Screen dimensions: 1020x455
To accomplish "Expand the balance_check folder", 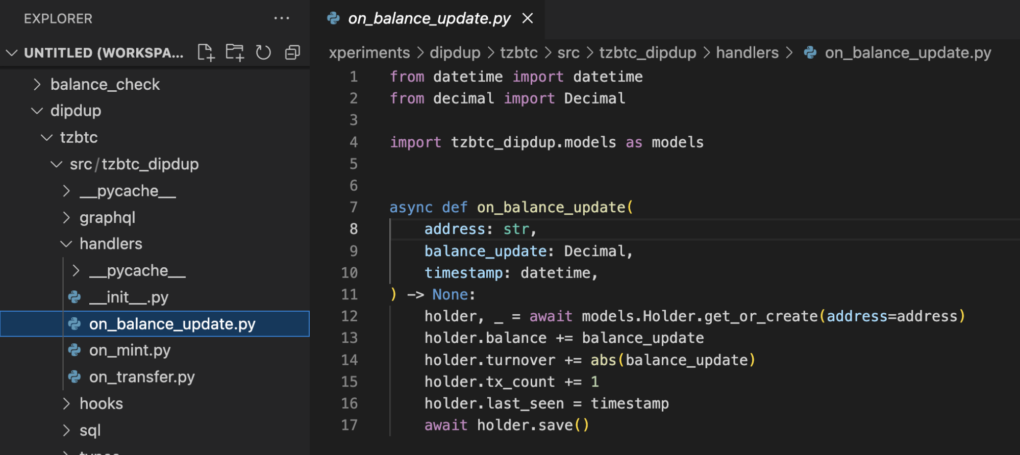I will pos(37,84).
